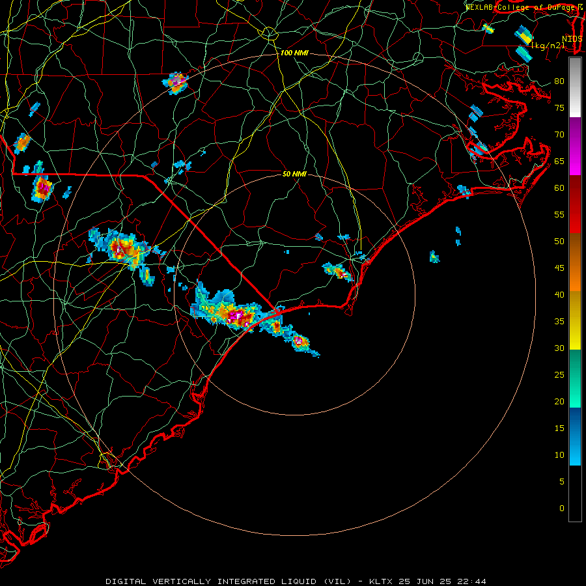The width and height of the screenshot is (586, 586).
Task: Click the 70 value on the color scale
Action: tap(559, 135)
